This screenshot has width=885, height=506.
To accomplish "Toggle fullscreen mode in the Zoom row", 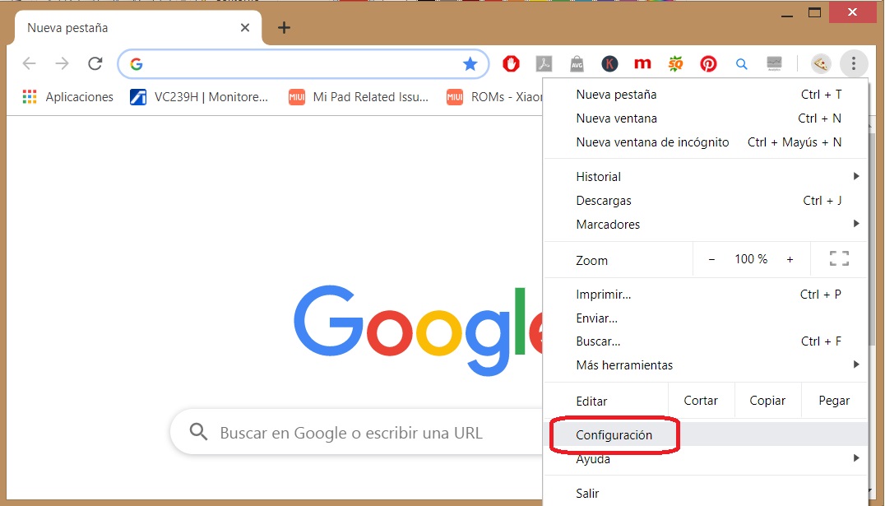I will (x=839, y=259).
